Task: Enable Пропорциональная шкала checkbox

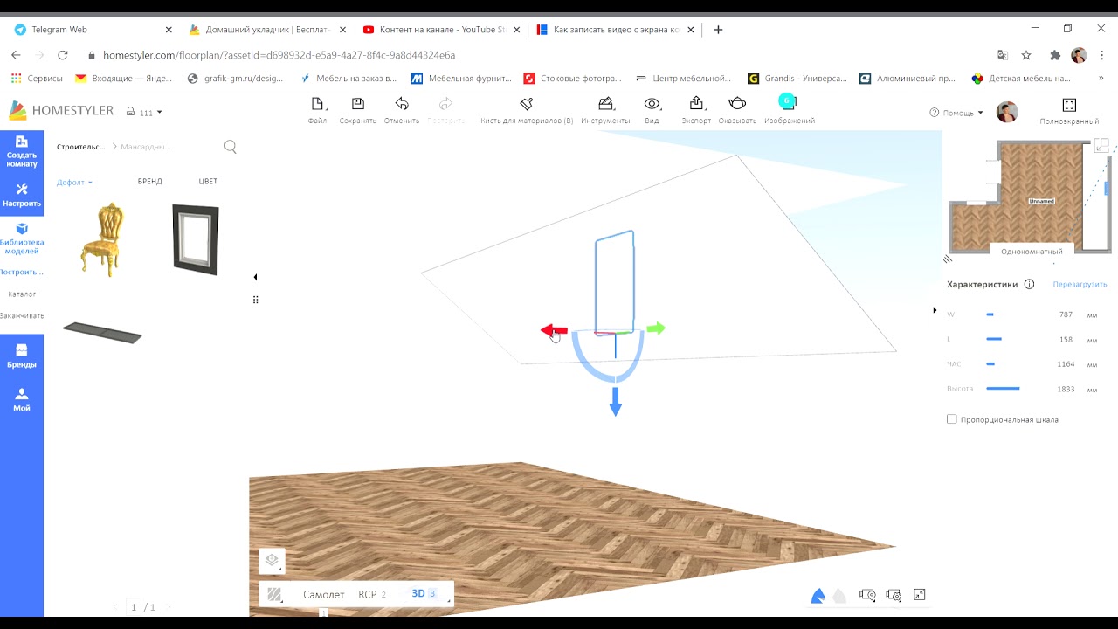Action: [x=952, y=419]
